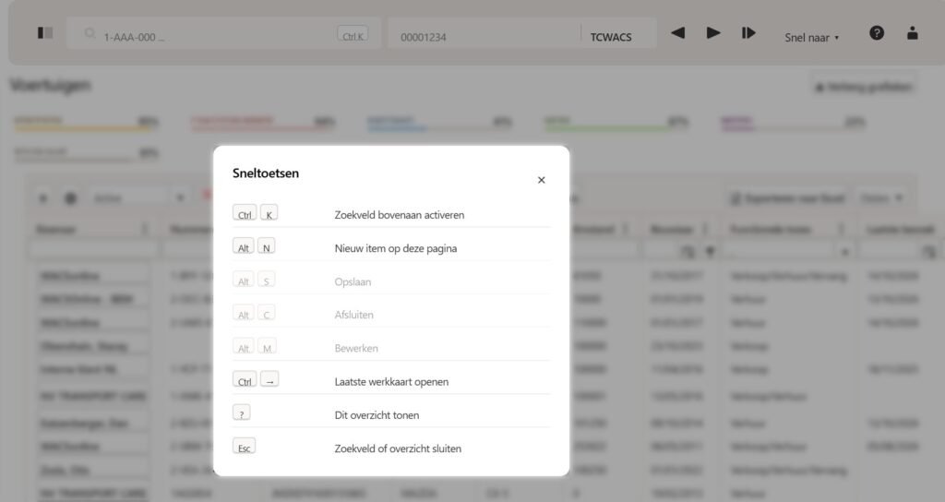Viewport: 945px width, 502px height.
Task: Click the disabled Opslaan shortcut text
Action: (353, 281)
